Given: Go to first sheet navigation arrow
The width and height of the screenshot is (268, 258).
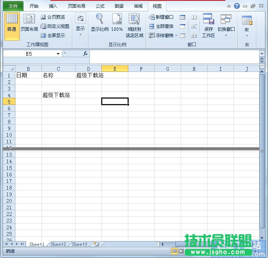Looking at the screenshot, I should (7, 244).
